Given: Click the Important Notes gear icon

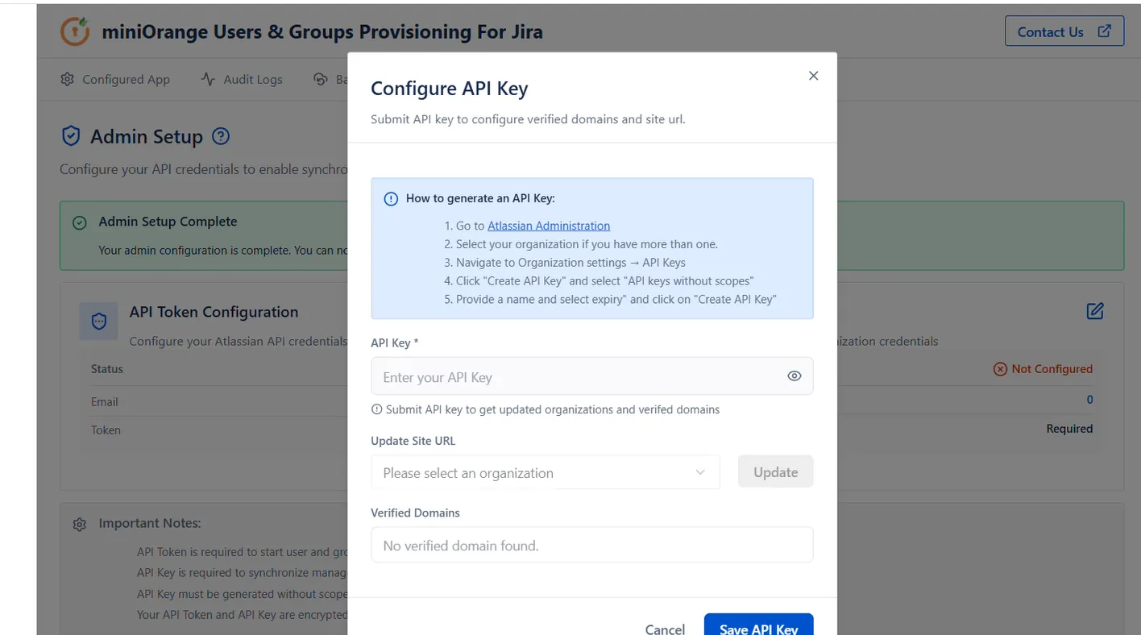Looking at the screenshot, I should (80, 525).
